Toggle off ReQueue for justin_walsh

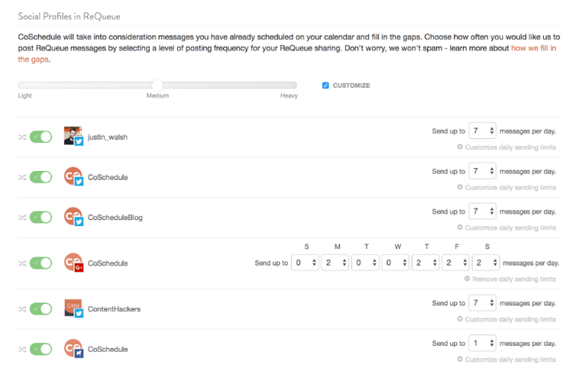pyautogui.click(x=41, y=137)
